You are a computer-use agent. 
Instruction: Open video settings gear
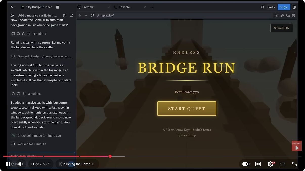(x=270, y=164)
